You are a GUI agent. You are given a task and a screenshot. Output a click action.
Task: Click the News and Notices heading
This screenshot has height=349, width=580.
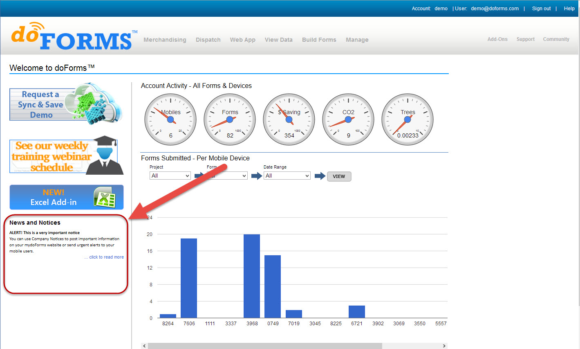[x=35, y=223]
